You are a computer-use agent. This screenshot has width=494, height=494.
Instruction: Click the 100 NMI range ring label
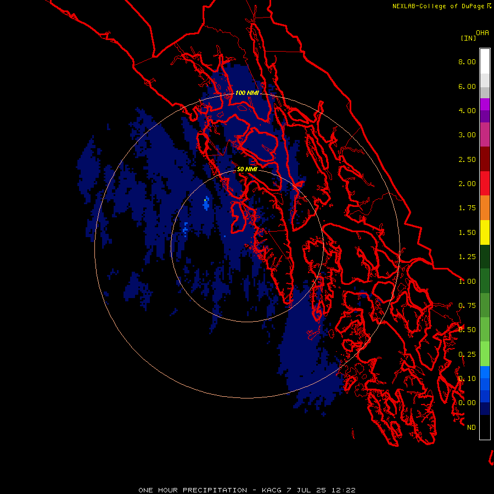(247, 93)
